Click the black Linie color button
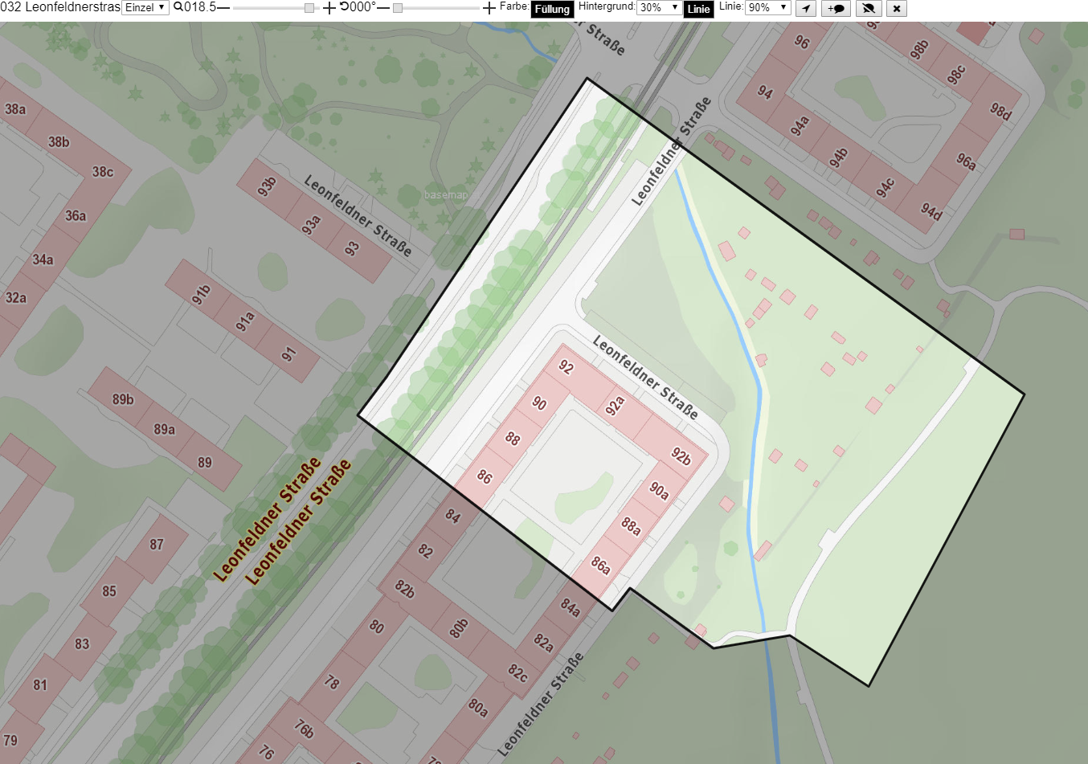The height and width of the screenshot is (764, 1088). pos(698,9)
